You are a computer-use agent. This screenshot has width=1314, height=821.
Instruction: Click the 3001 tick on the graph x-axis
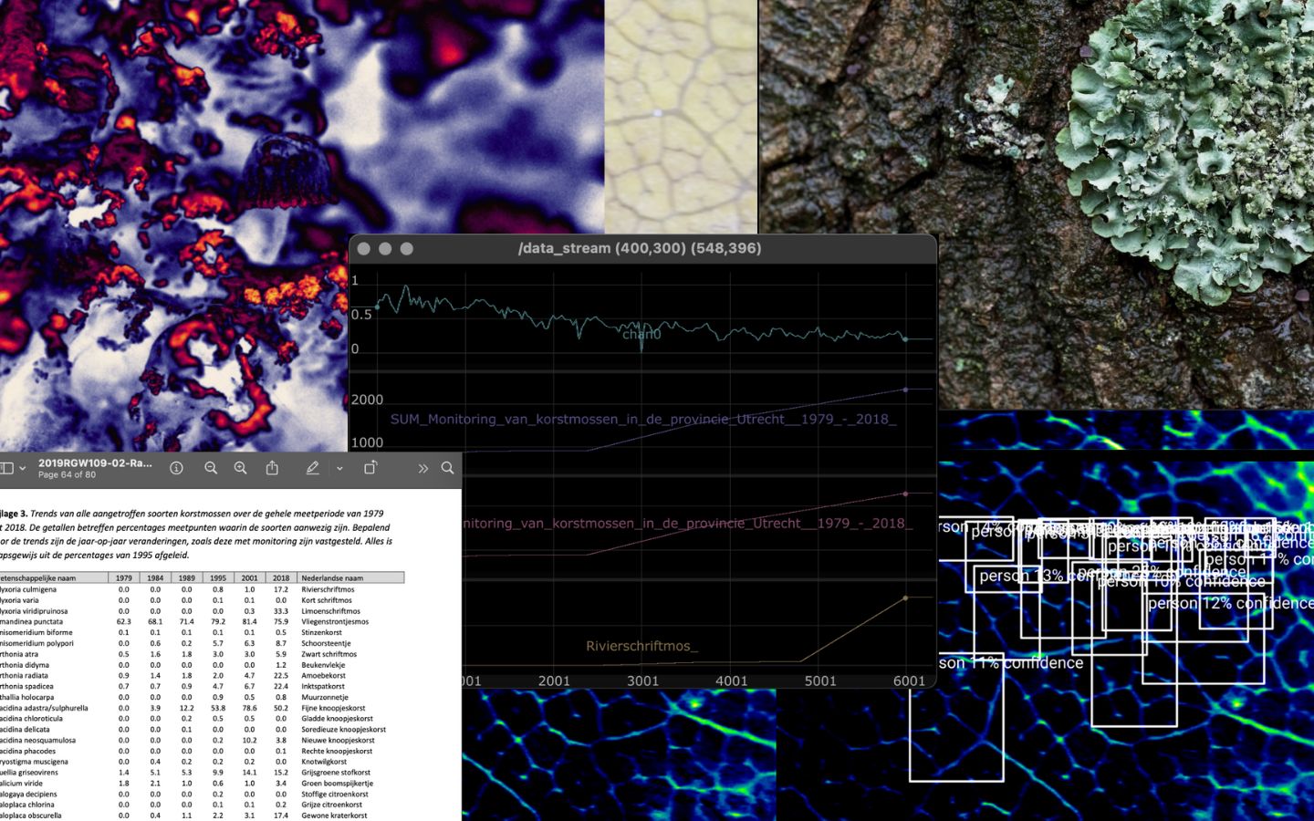point(642,681)
